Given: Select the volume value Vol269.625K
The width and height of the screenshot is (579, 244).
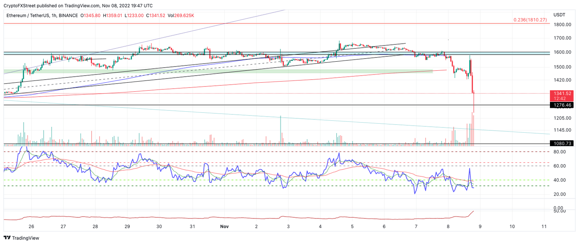Looking at the screenshot, I should (181, 16).
